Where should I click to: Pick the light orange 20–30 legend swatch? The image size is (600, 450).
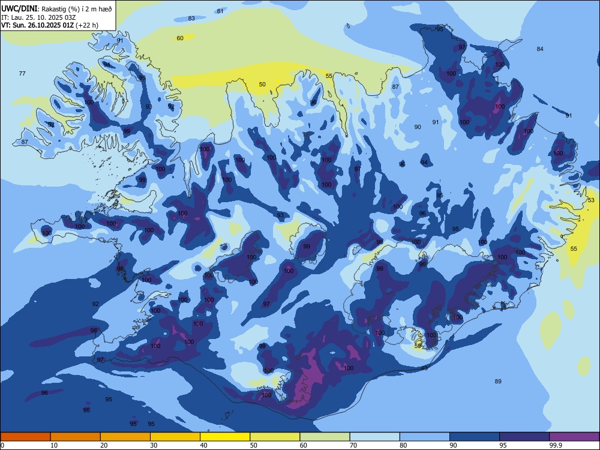click(x=125, y=437)
